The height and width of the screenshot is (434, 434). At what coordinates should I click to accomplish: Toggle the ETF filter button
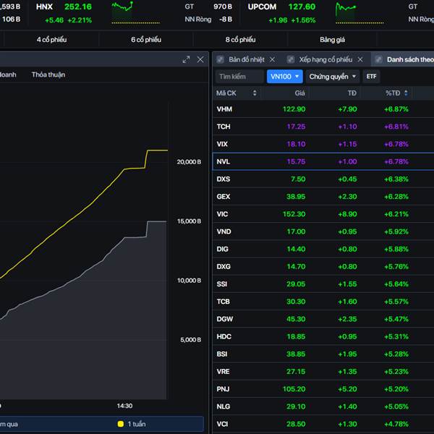(x=371, y=77)
